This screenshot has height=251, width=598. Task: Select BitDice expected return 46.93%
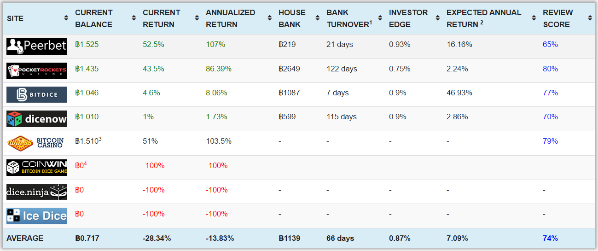pos(459,93)
